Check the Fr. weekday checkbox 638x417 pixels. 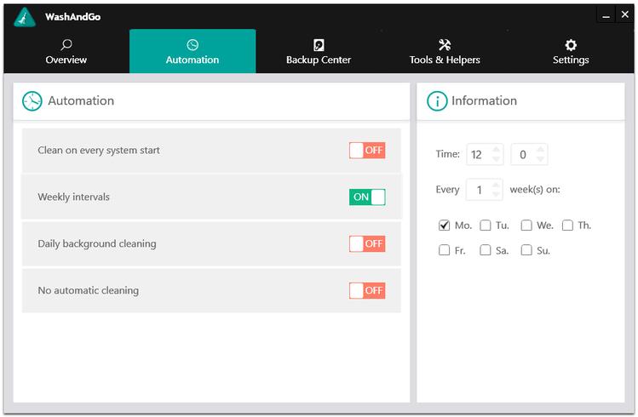point(445,250)
